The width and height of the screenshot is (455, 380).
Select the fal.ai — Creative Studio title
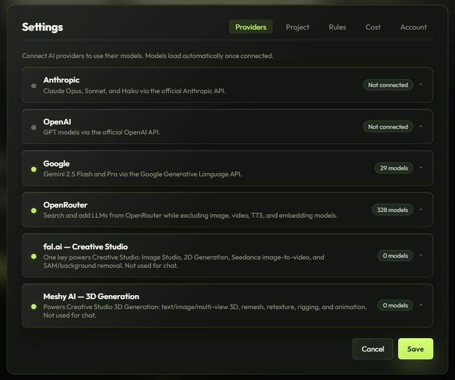pyautogui.click(x=85, y=247)
